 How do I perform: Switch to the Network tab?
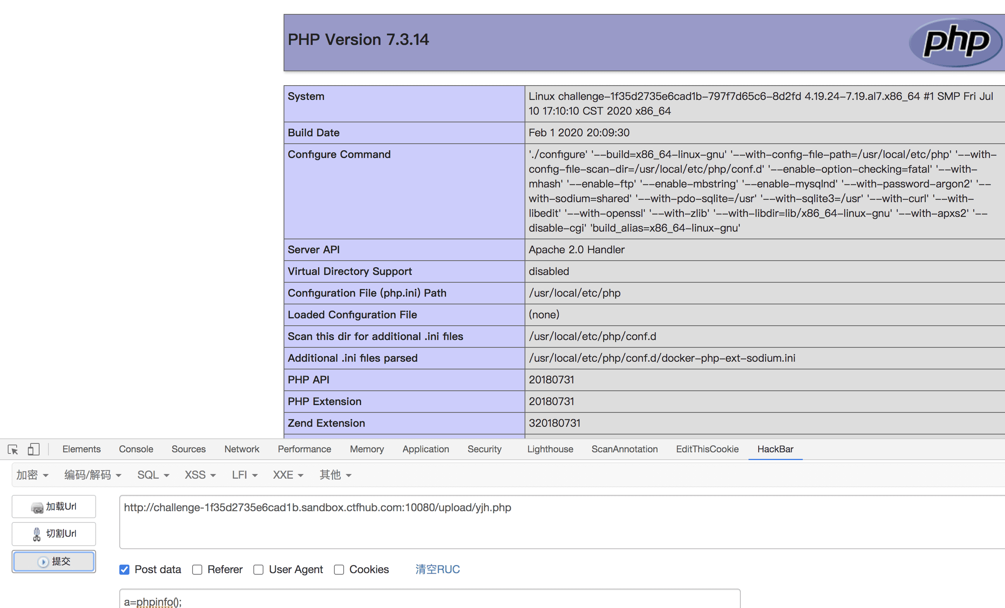pos(241,449)
